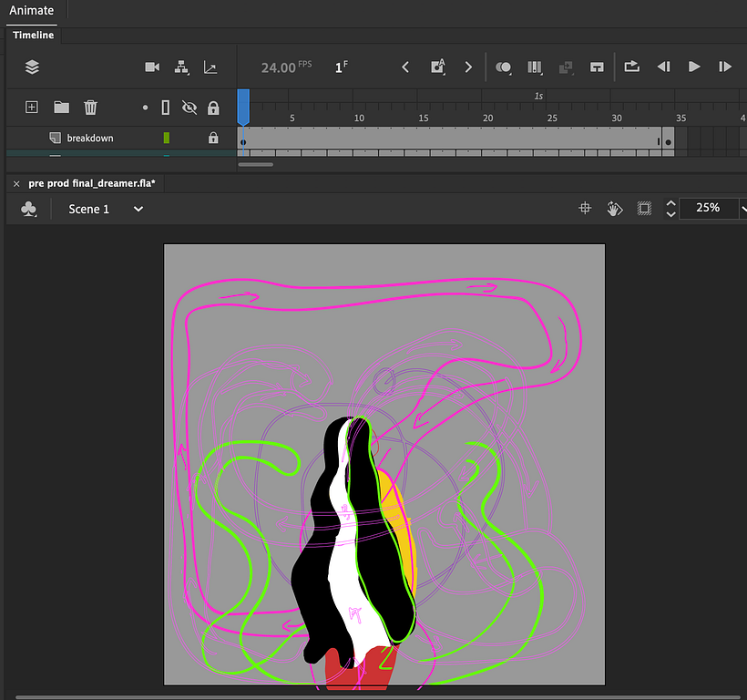Create a new layer folder
Image resolution: width=747 pixels, height=700 pixels.
(x=61, y=107)
